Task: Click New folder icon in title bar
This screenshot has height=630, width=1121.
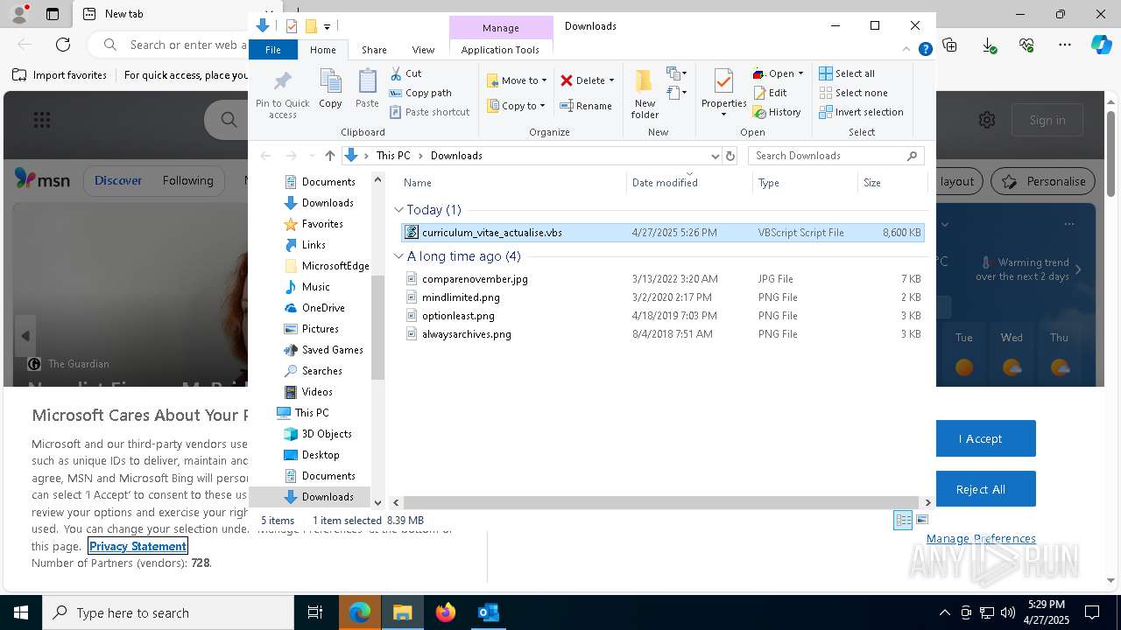Action: pos(310,26)
